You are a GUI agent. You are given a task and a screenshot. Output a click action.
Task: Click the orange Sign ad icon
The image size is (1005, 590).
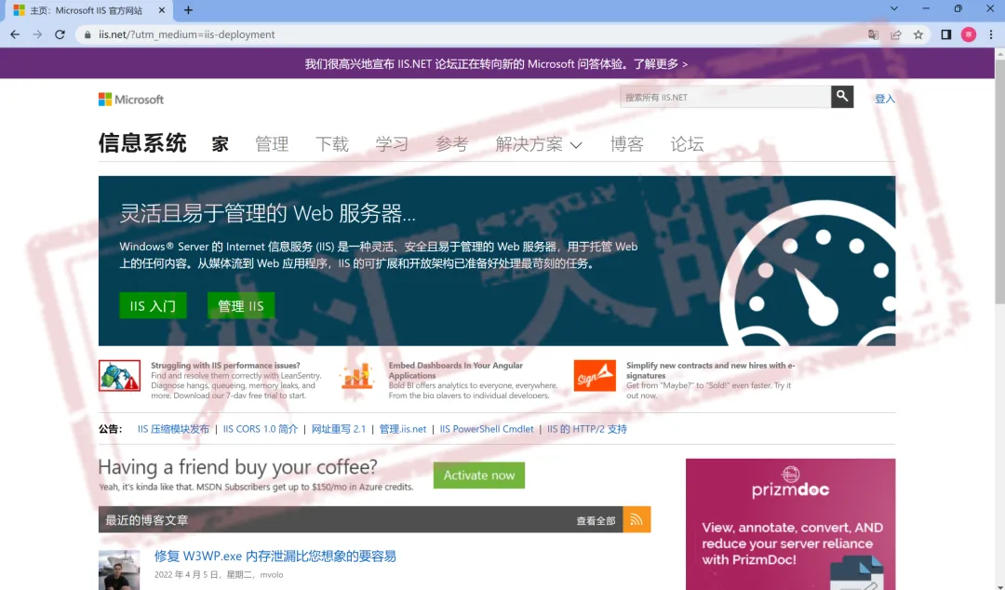(x=595, y=376)
